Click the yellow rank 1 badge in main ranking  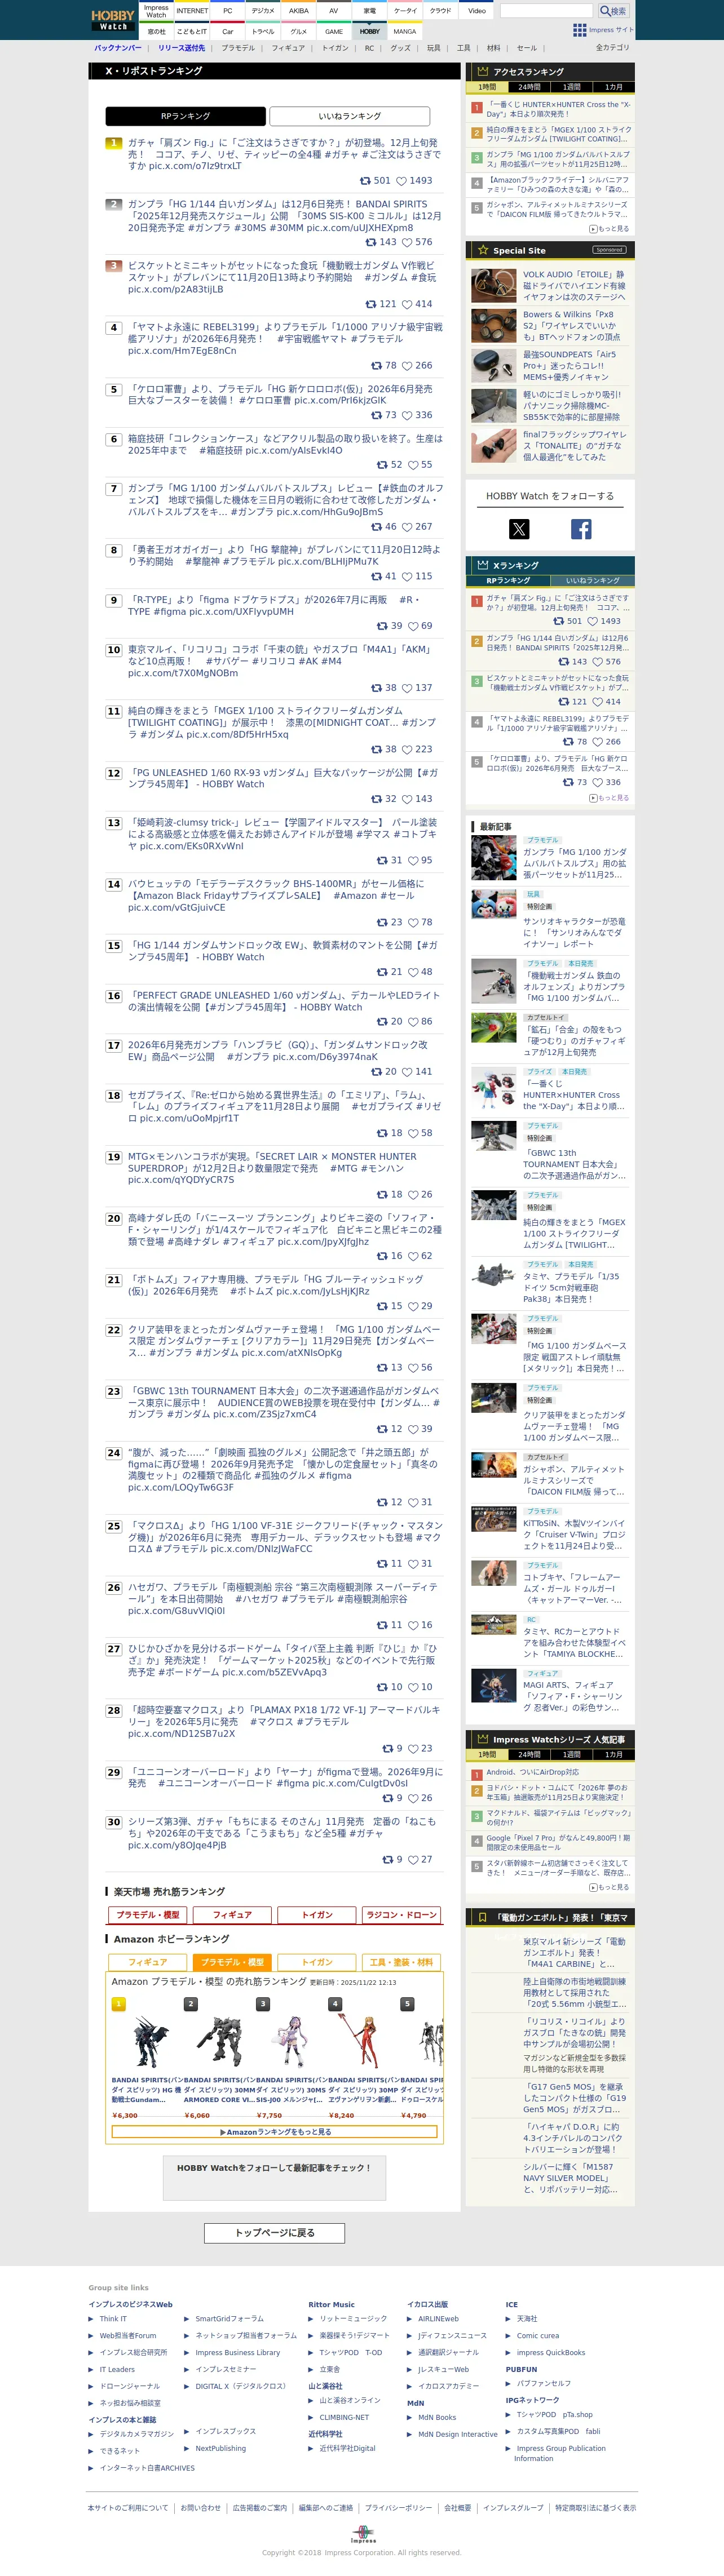click(x=114, y=143)
